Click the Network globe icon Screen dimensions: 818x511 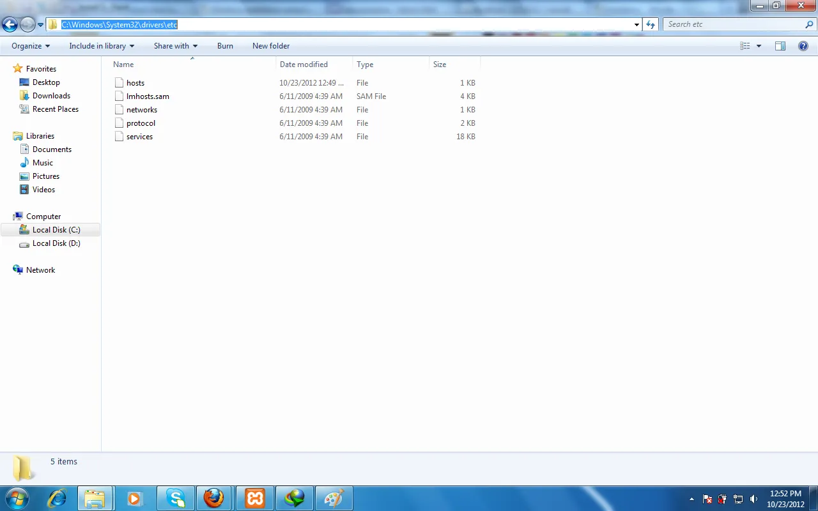[18, 270]
